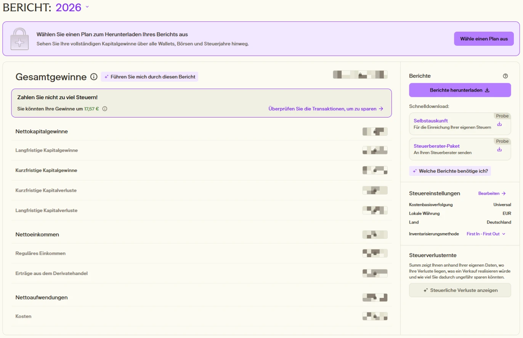Screen dimensions: 523x338
Task: Click the lock icon in the plan banner
Action: tap(19, 39)
